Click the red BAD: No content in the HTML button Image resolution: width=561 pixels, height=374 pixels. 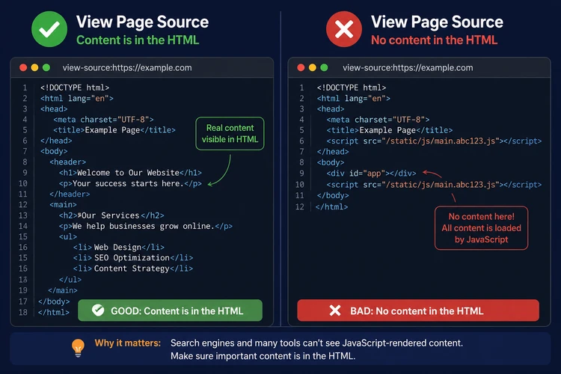(x=418, y=310)
